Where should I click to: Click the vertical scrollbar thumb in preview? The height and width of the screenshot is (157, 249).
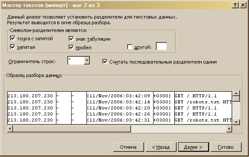[x=236, y=99]
